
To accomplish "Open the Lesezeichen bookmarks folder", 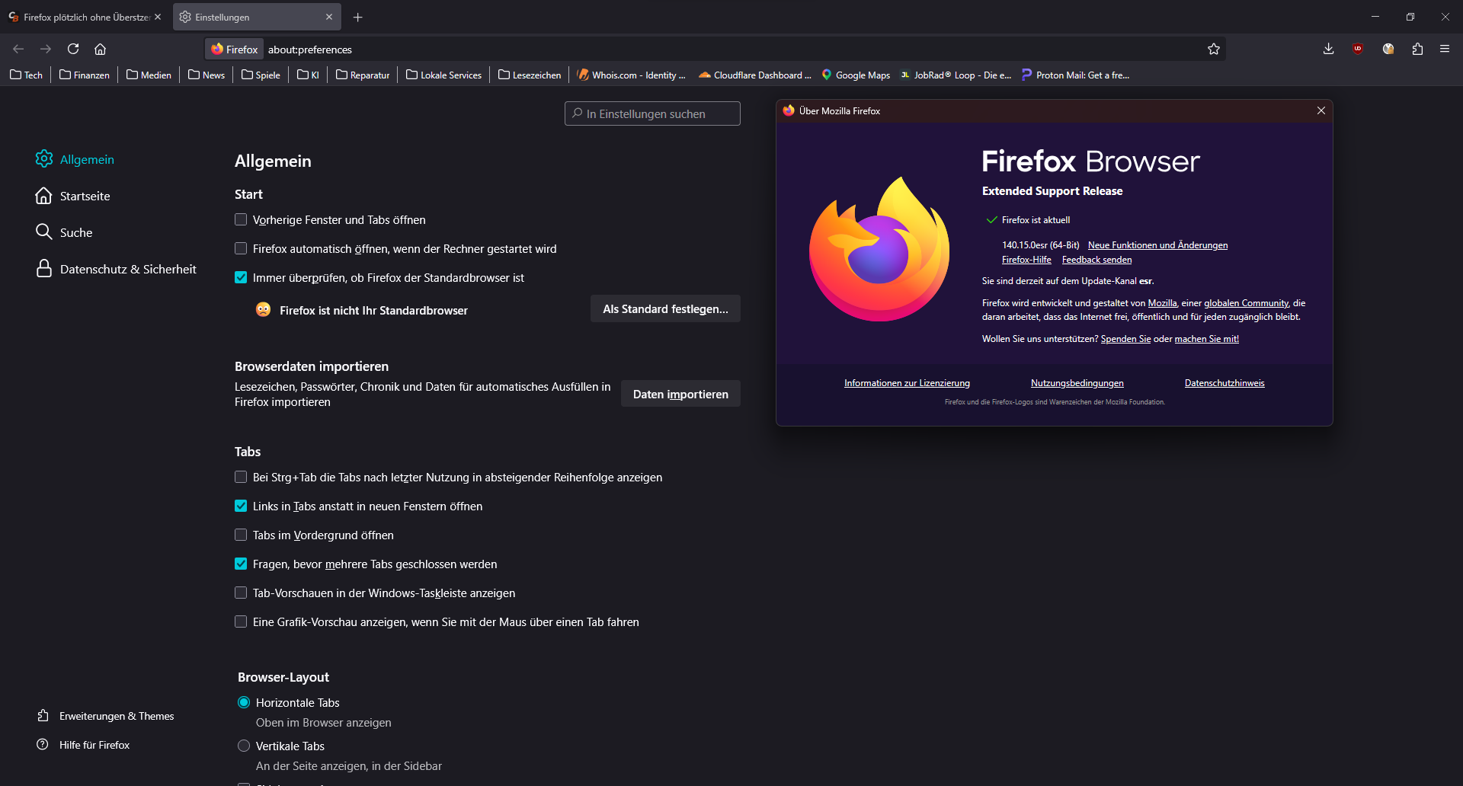I will click(x=530, y=75).
